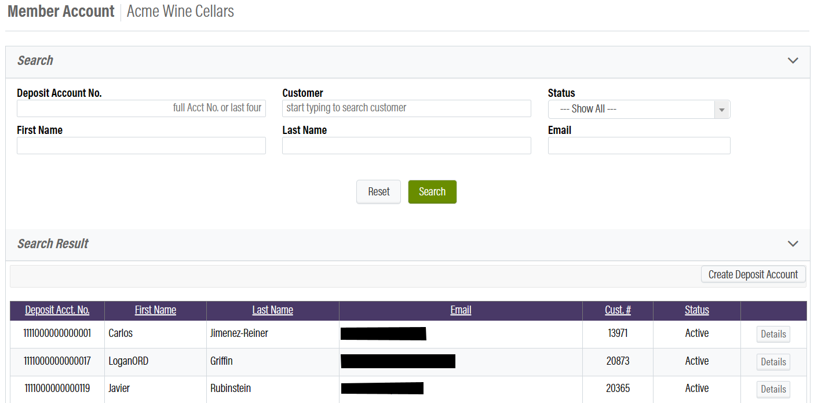Image resolution: width=814 pixels, height=403 pixels.
Task: Click the Reset button
Action: pyautogui.click(x=378, y=191)
